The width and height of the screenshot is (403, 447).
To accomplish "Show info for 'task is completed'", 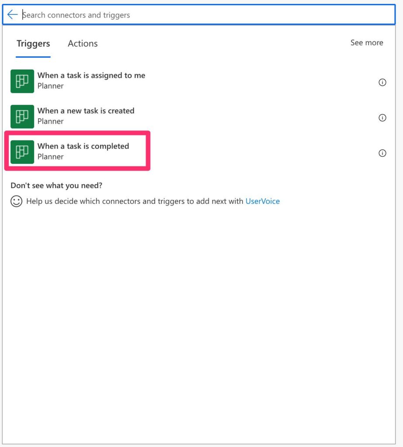I will 382,153.
